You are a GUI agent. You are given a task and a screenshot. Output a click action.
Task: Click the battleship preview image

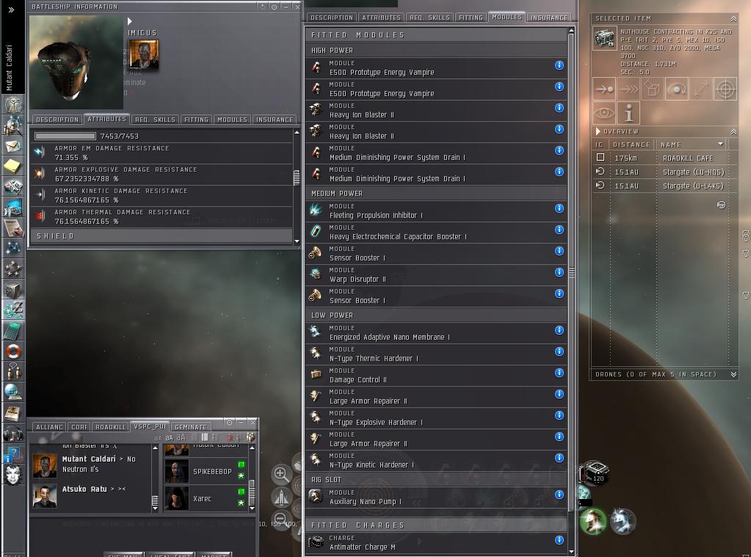76,62
